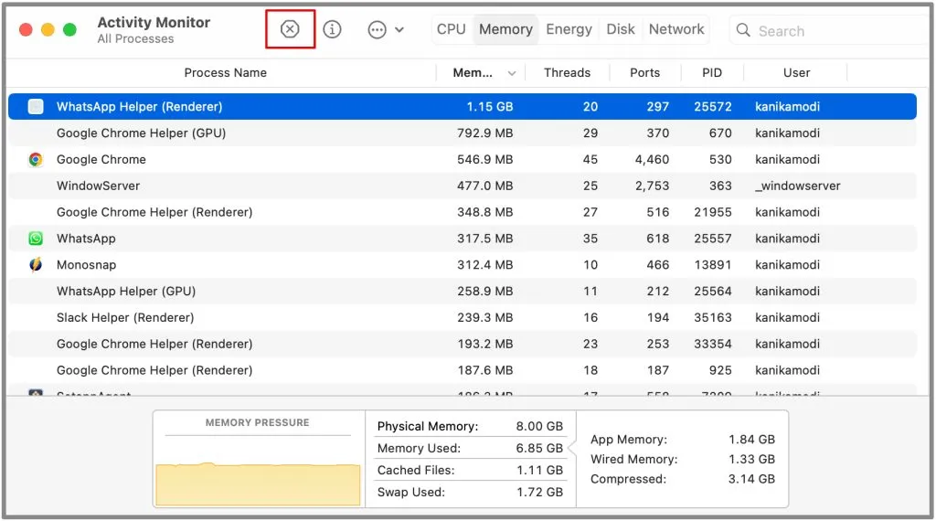Screen dimensions: 936x521
Task: Click the Memory Pressure graph
Action: pyautogui.click(x=258, y=484)
